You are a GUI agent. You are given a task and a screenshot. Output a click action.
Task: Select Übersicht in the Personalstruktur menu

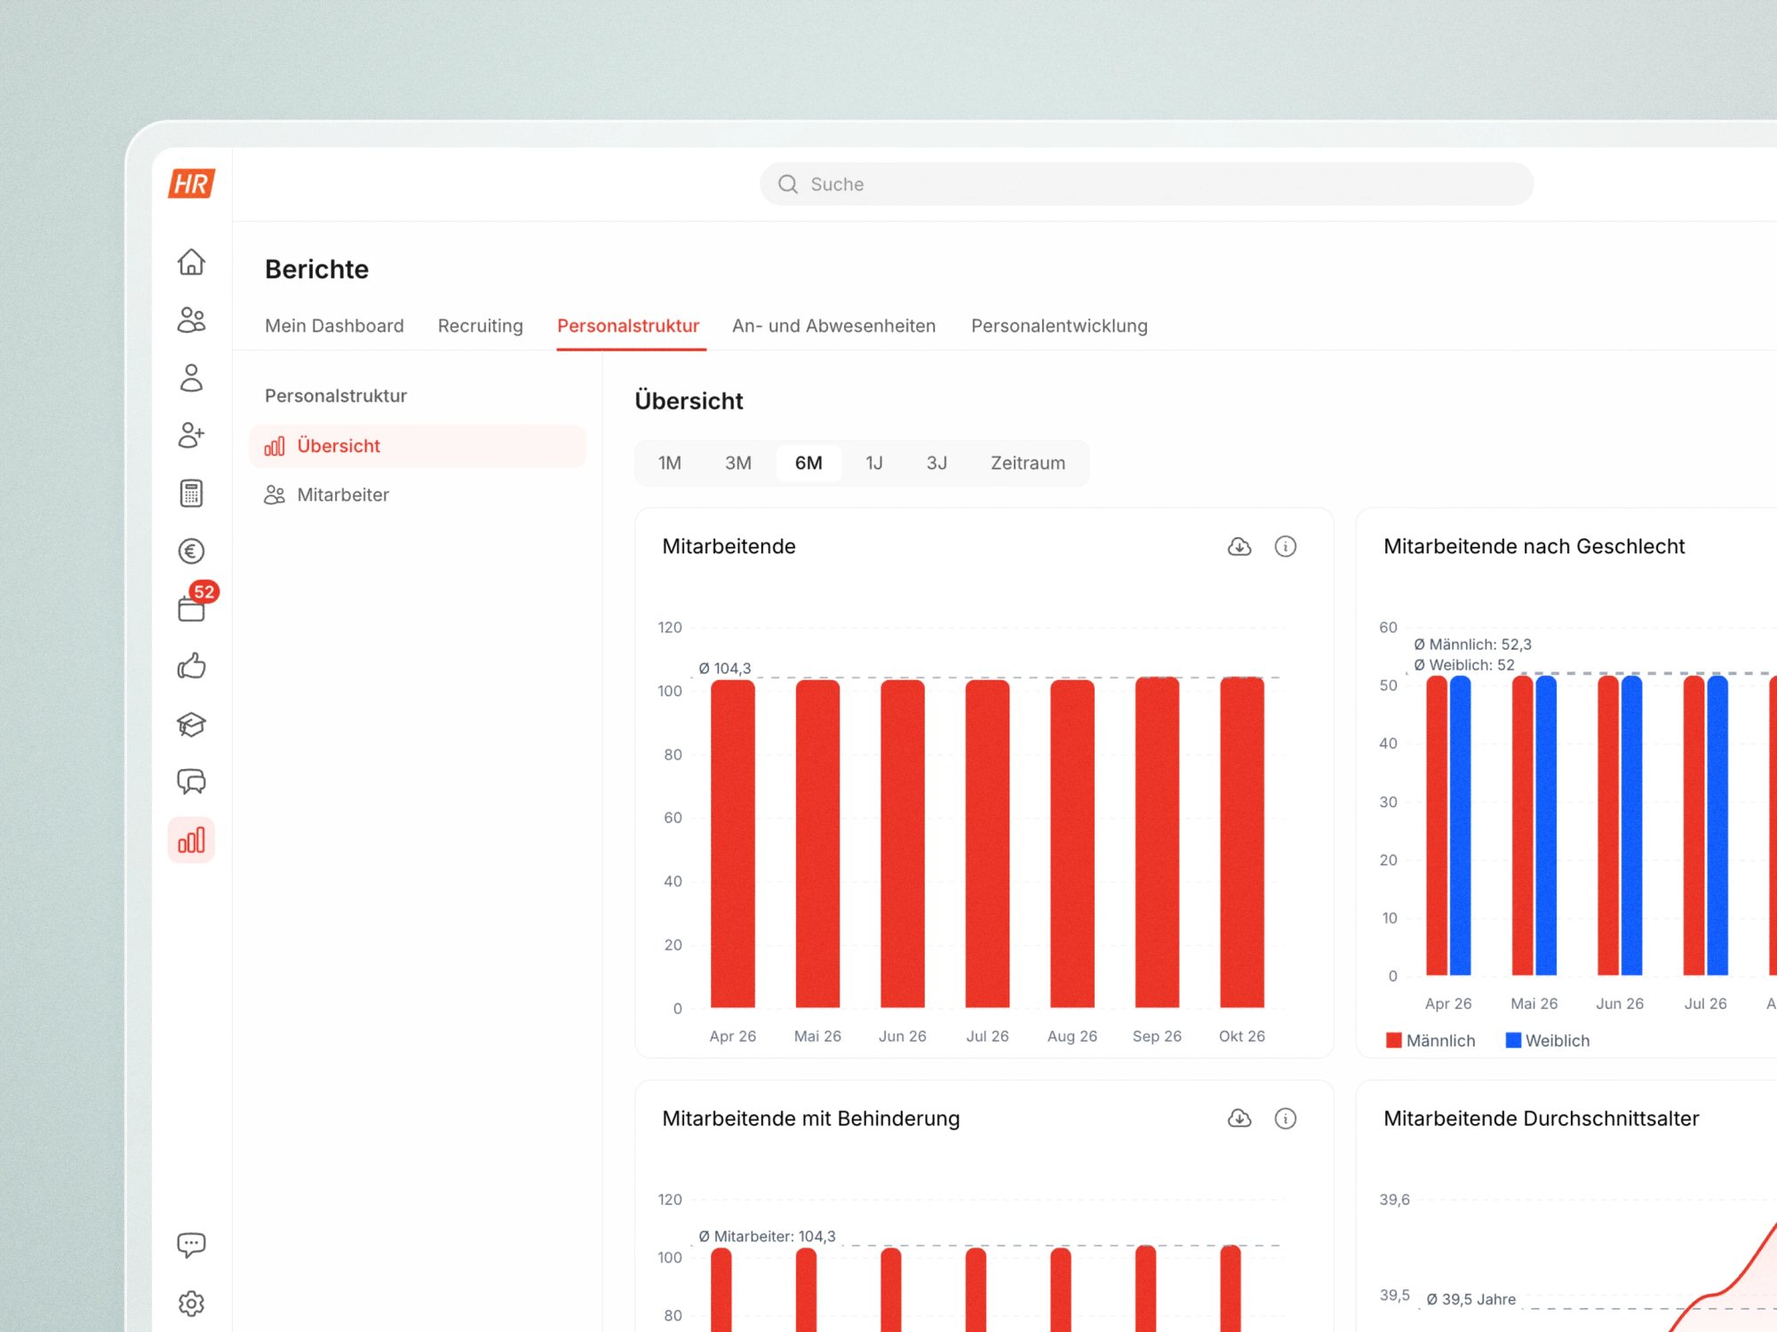pos(418,446)
